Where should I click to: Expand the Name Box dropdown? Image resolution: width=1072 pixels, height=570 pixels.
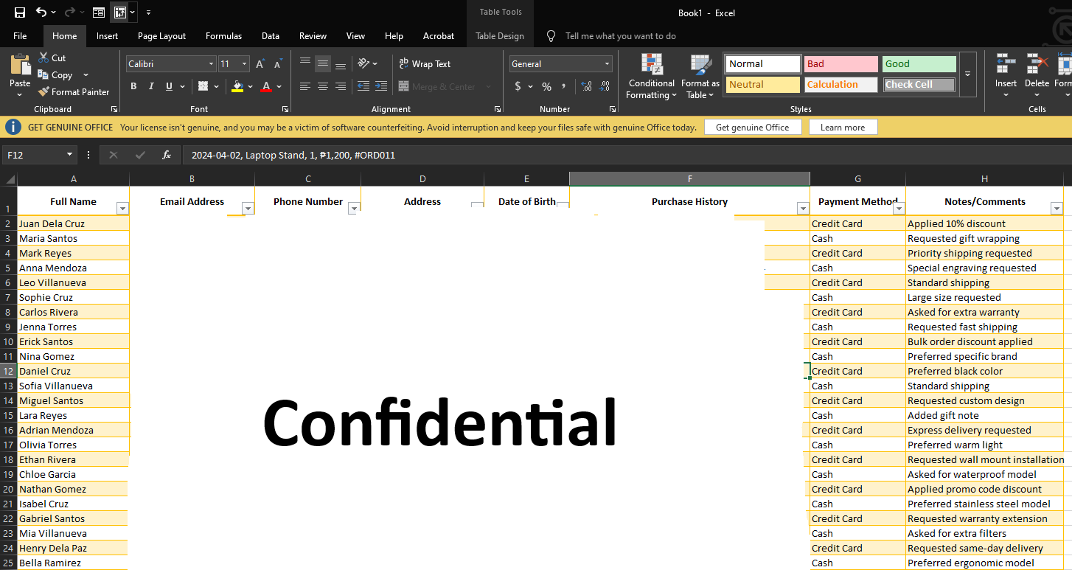pos(71,155)
